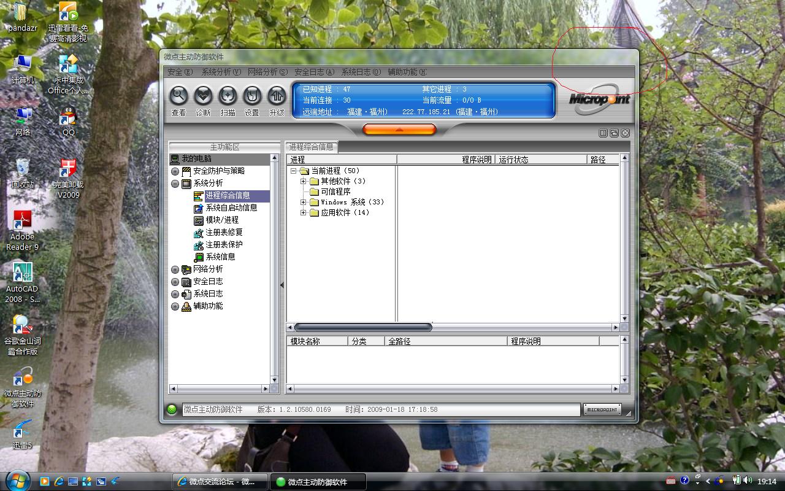Click the 查看 magnifier toolbar icon
Image resolution: width=785 pixels, height=491 pixels.
(178, 96)
